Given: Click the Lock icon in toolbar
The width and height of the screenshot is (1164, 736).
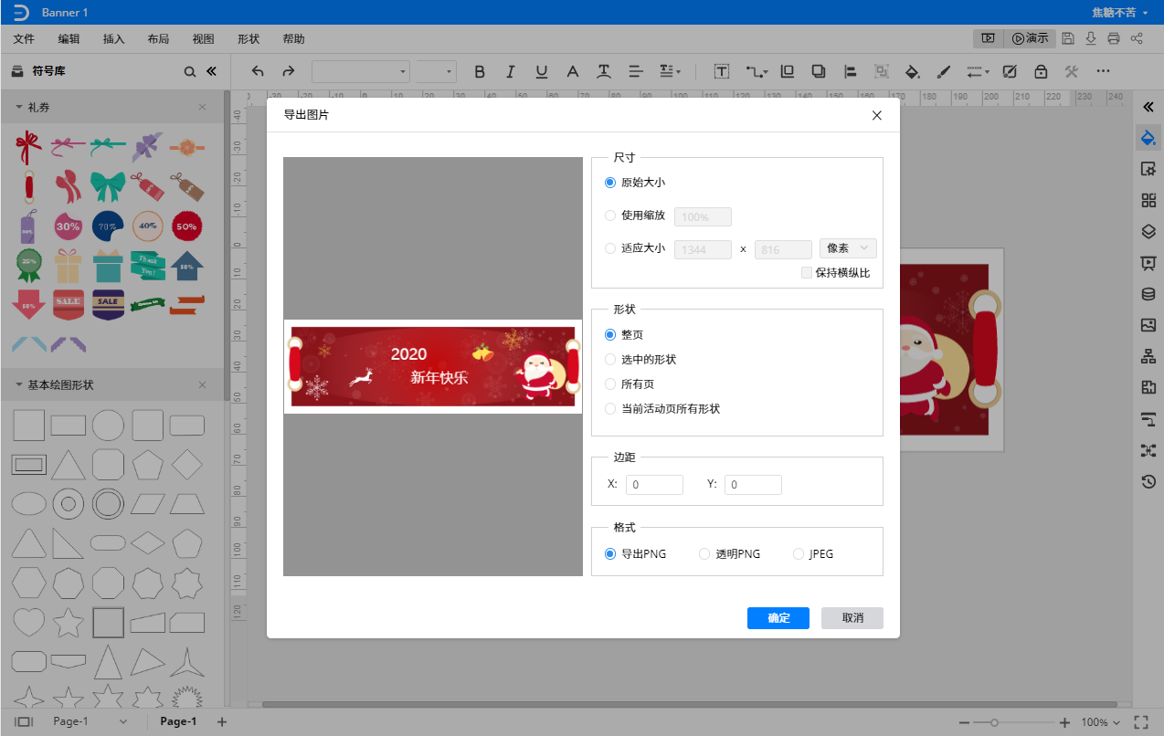Looking at the screenshot, I should 1041,71.
